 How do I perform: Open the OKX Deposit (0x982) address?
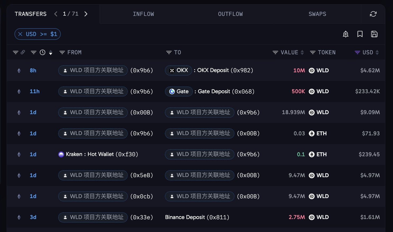(225, 70)
